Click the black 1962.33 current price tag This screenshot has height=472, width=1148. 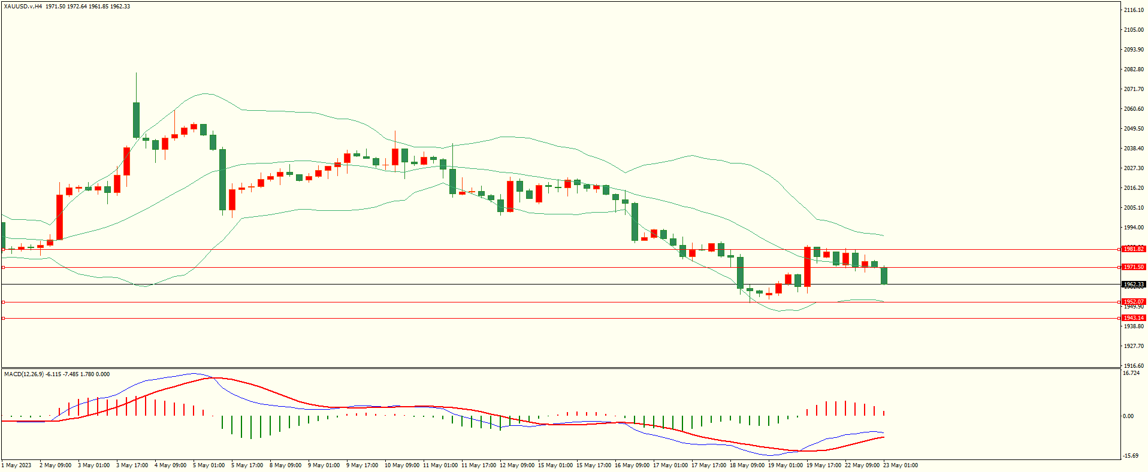coord(1134,285)
